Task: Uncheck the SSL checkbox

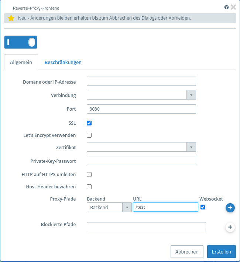Action: tap(89, 123)
